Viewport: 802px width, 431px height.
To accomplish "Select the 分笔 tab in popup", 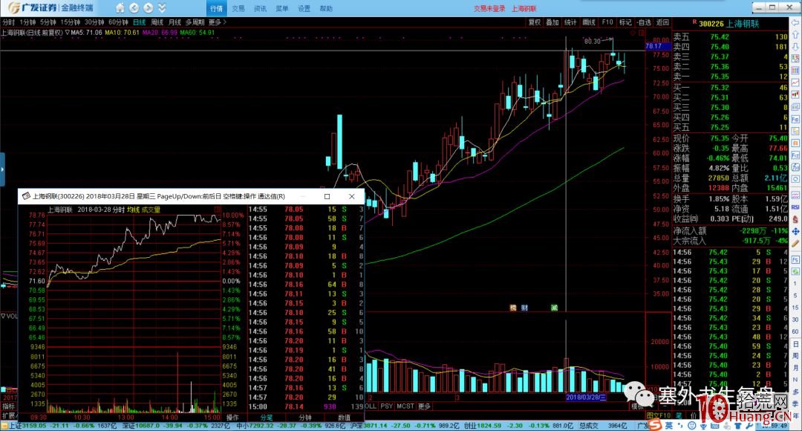I will [267, 418].
